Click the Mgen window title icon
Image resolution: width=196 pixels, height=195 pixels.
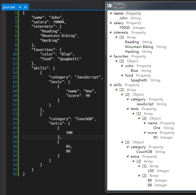click(x=109, y=6)
